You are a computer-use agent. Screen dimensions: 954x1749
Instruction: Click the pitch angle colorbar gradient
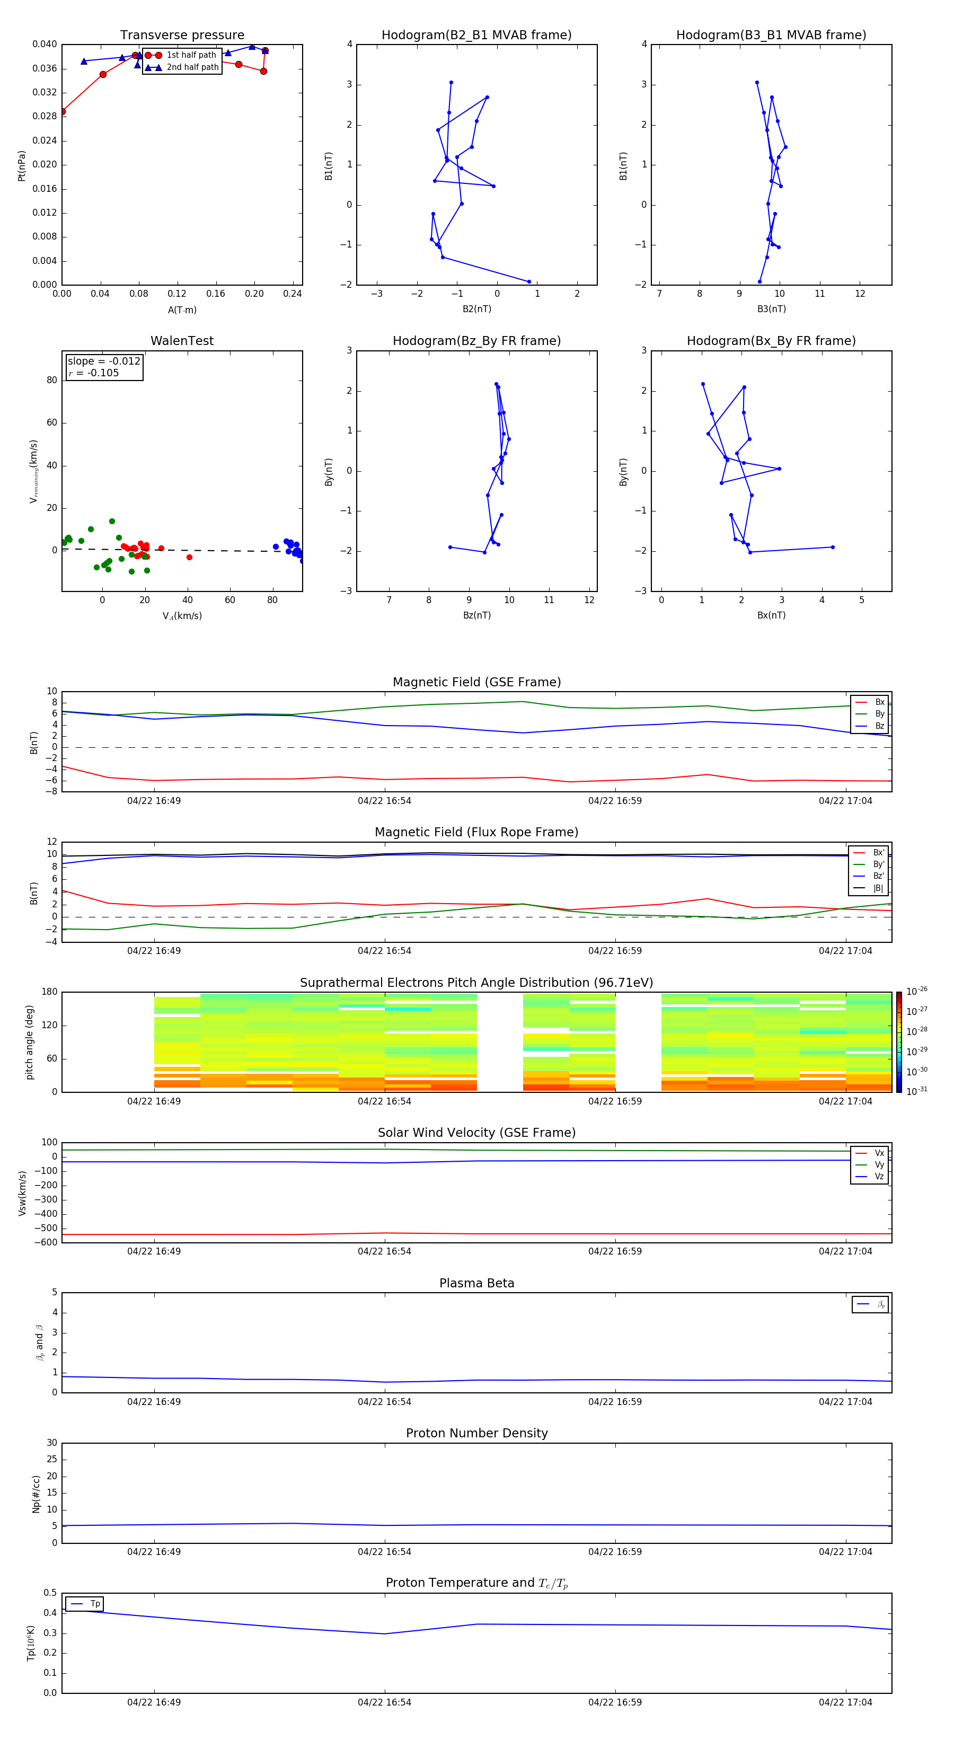pos(899,1042)
